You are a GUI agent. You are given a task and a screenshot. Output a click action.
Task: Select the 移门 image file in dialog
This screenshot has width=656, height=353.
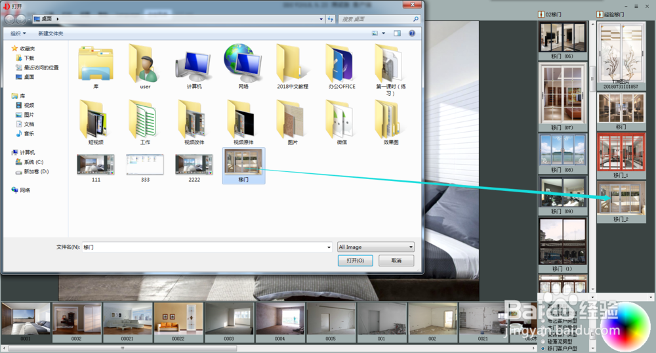[x=243, y=165]
